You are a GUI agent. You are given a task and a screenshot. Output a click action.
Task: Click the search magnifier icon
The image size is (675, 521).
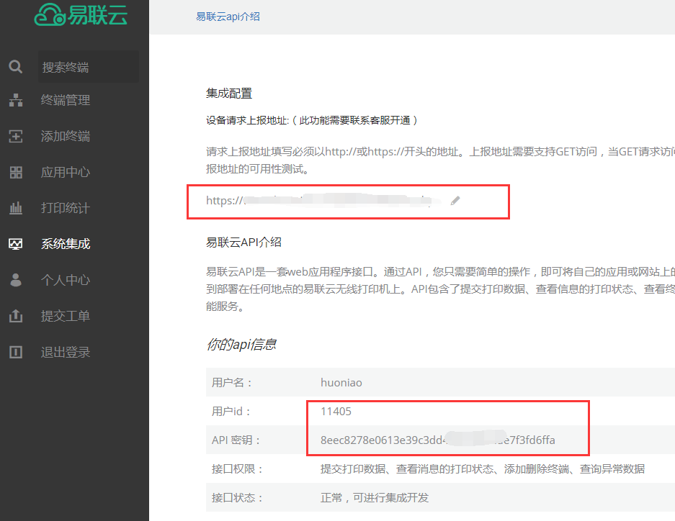point(16,67)
